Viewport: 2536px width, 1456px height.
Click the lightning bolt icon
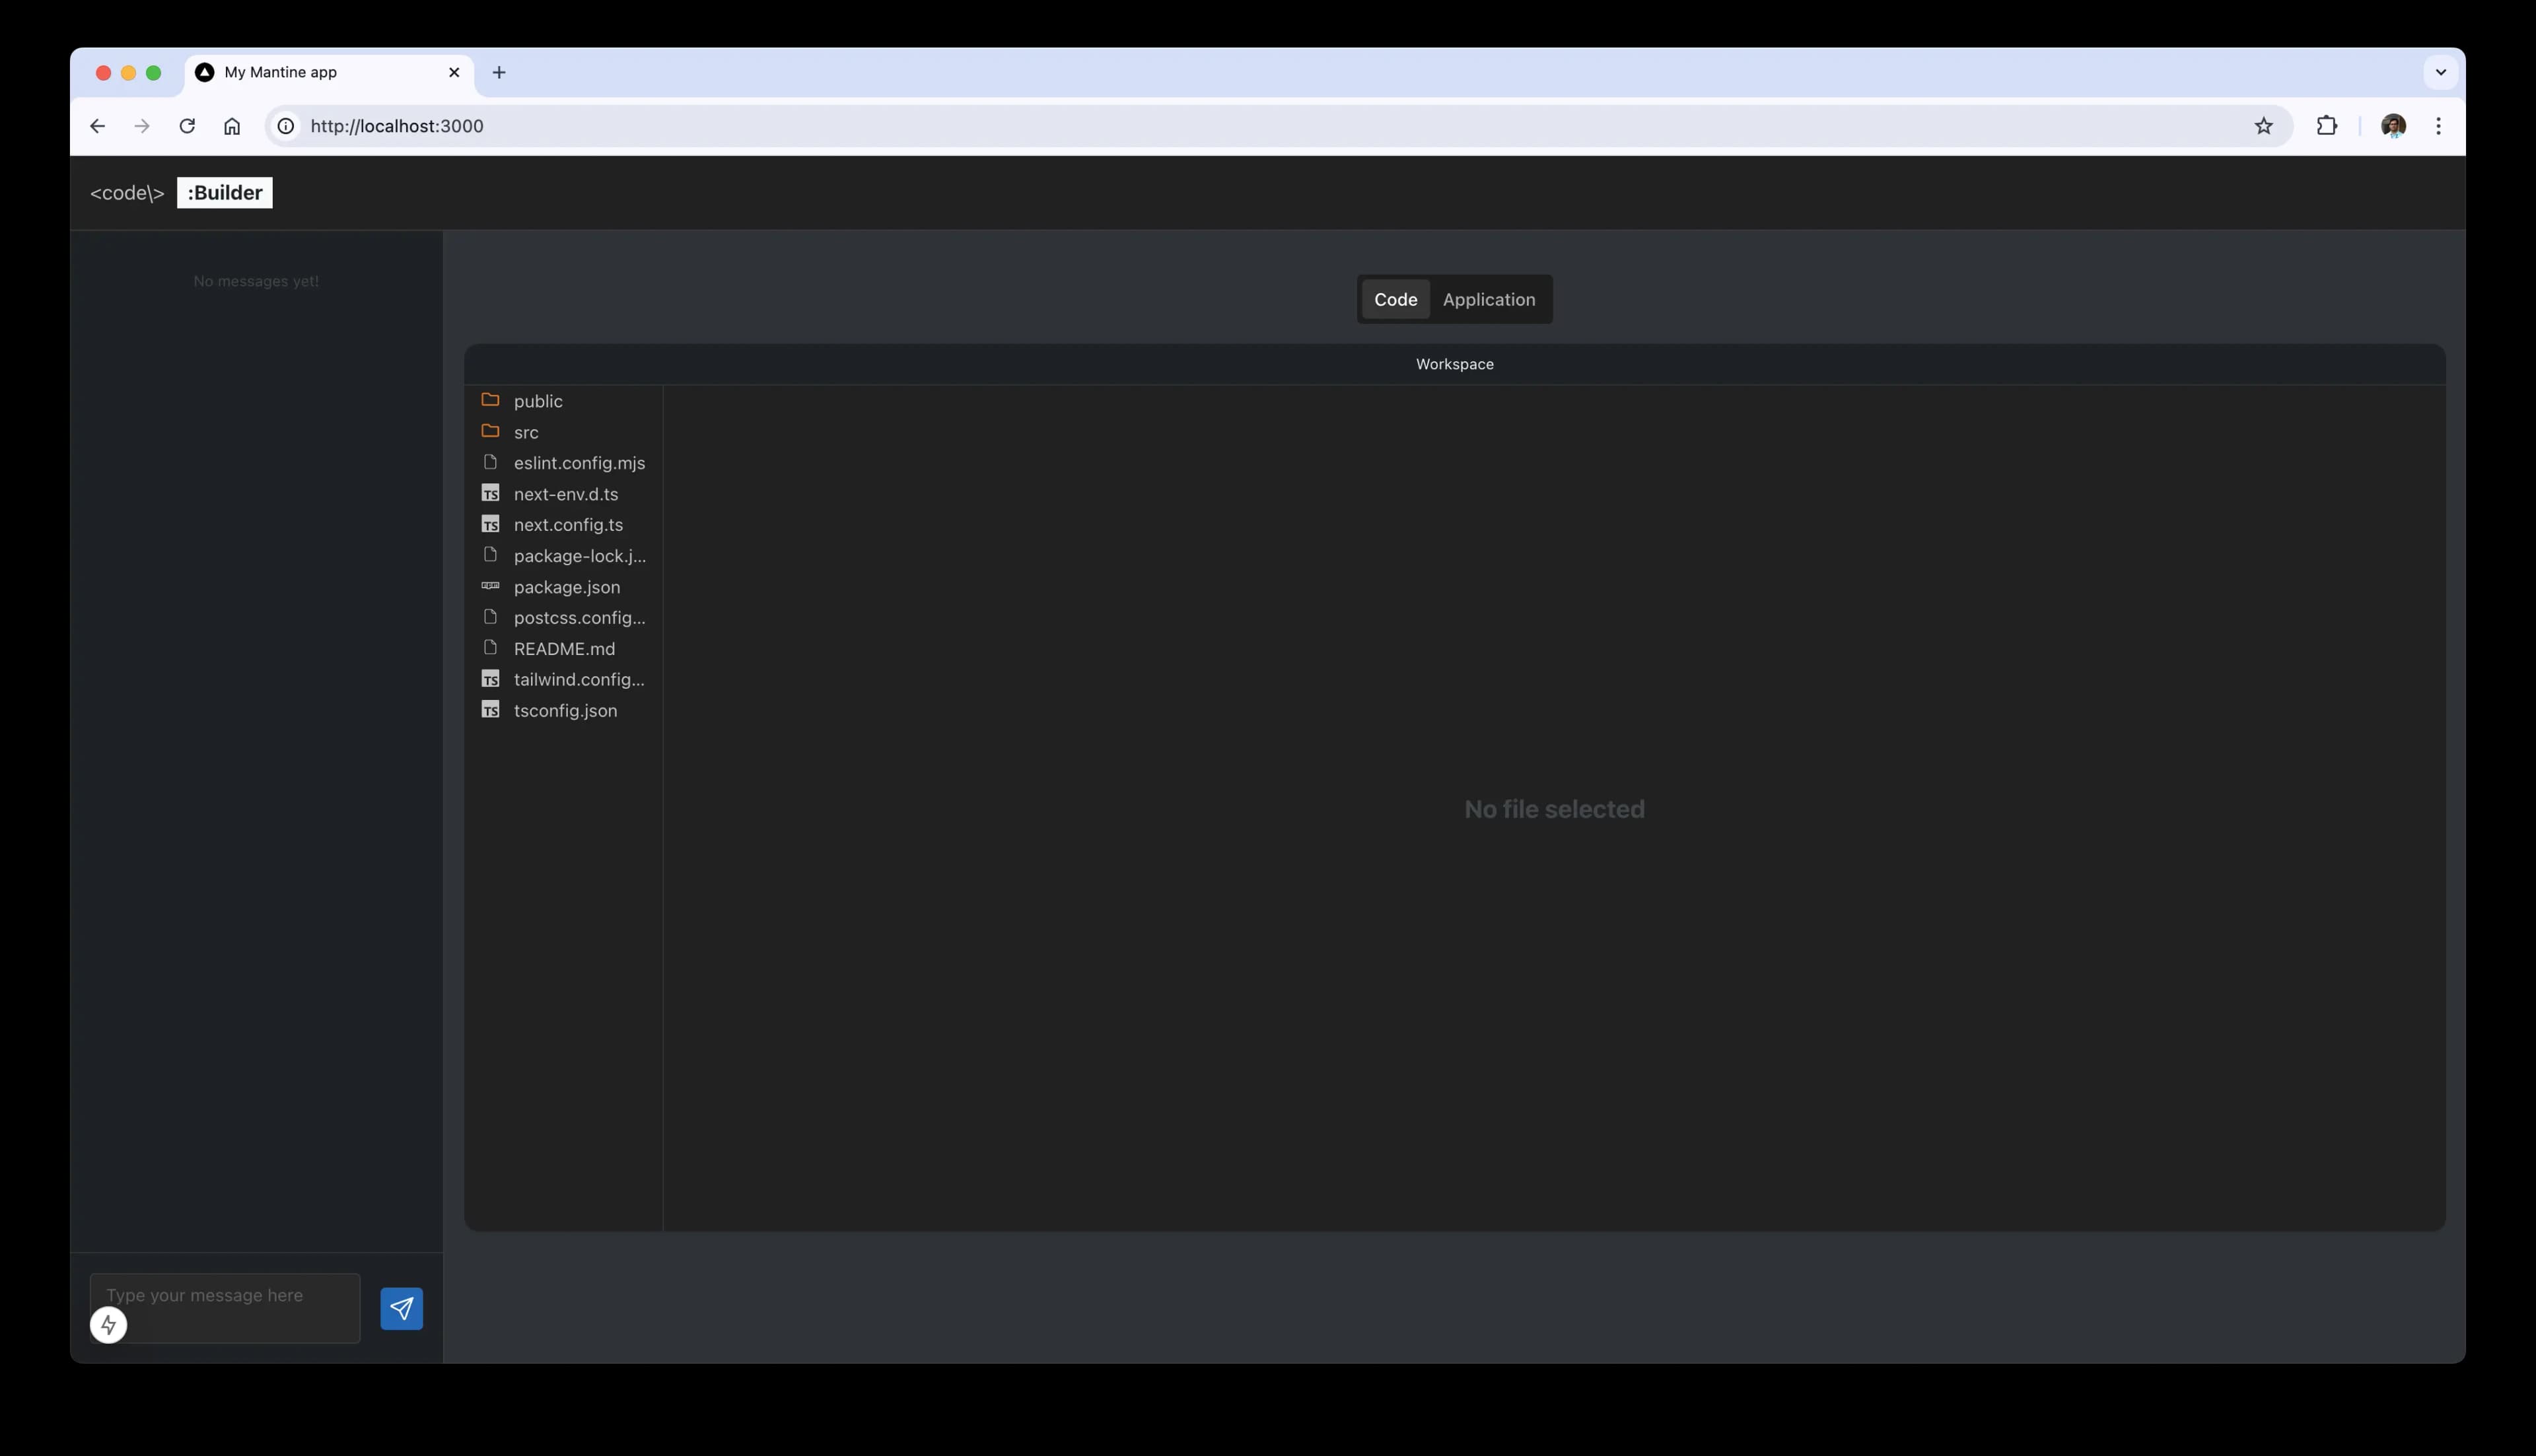pyautogui.click(x=109, y=1325)
